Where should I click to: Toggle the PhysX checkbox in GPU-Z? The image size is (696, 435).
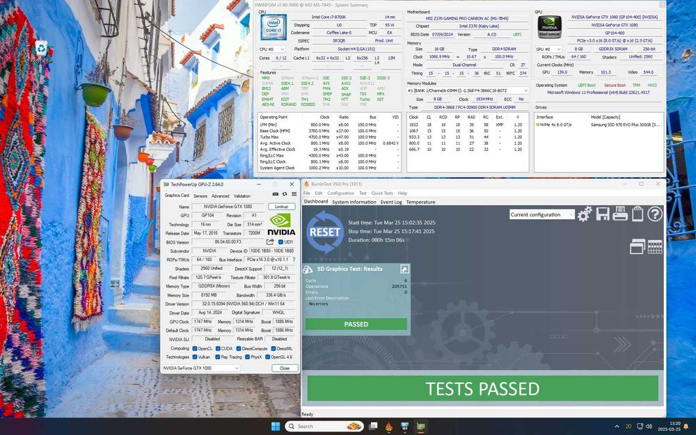[247, 357]
